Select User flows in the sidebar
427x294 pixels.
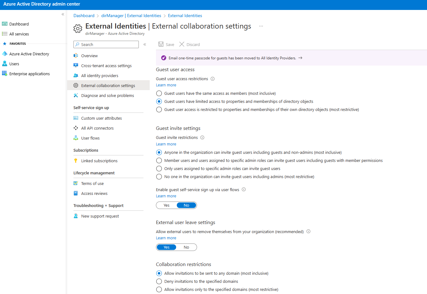[90, 138]
